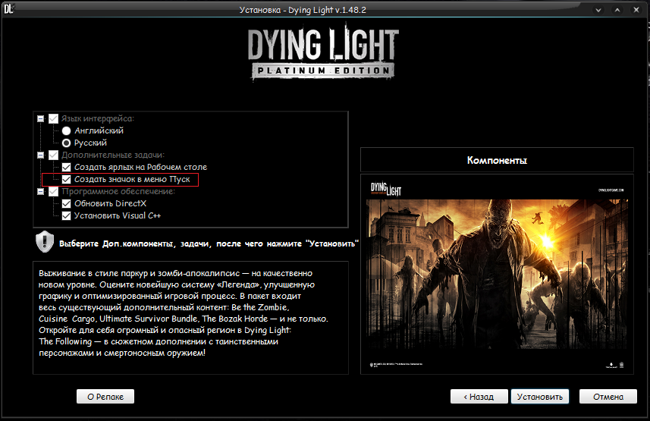The image size is (650, 421).
Task: Disable the Обновить DirectX checkbox
Action: 67,203
